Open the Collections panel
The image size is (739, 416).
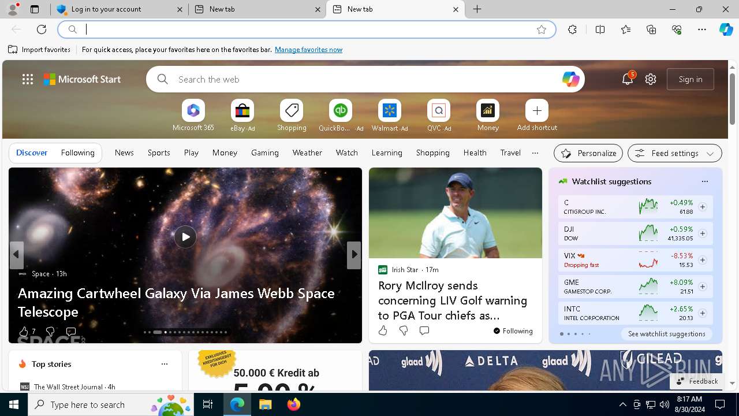pyautogui.click(x=651, y=29)
